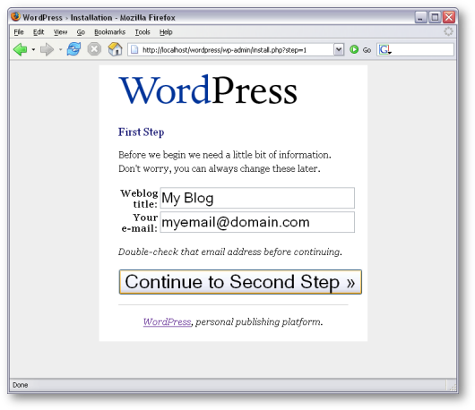Image resolution: width=475 pixels, height=410 pixels.
Task: Click the green Back arrow button
Action: 21,49
